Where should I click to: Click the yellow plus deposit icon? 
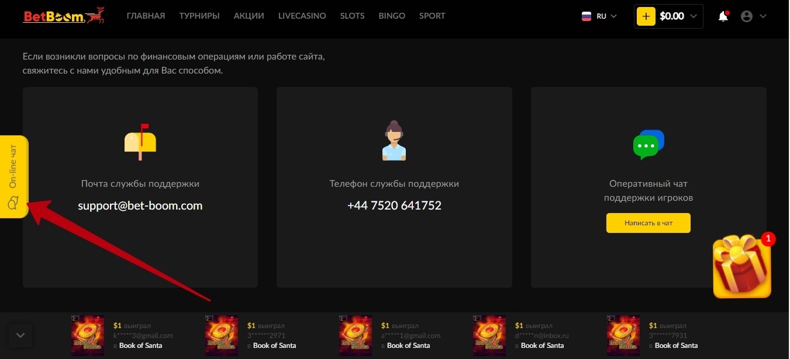(x=646, y=16)
